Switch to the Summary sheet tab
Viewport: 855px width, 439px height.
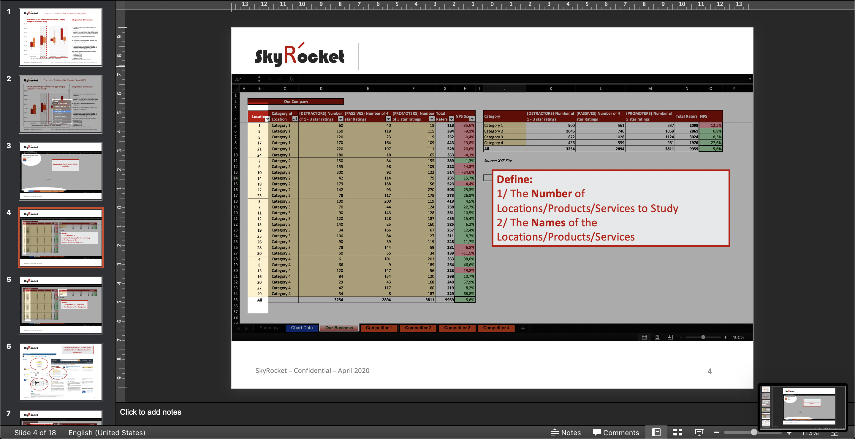click(x=269, y=328)
